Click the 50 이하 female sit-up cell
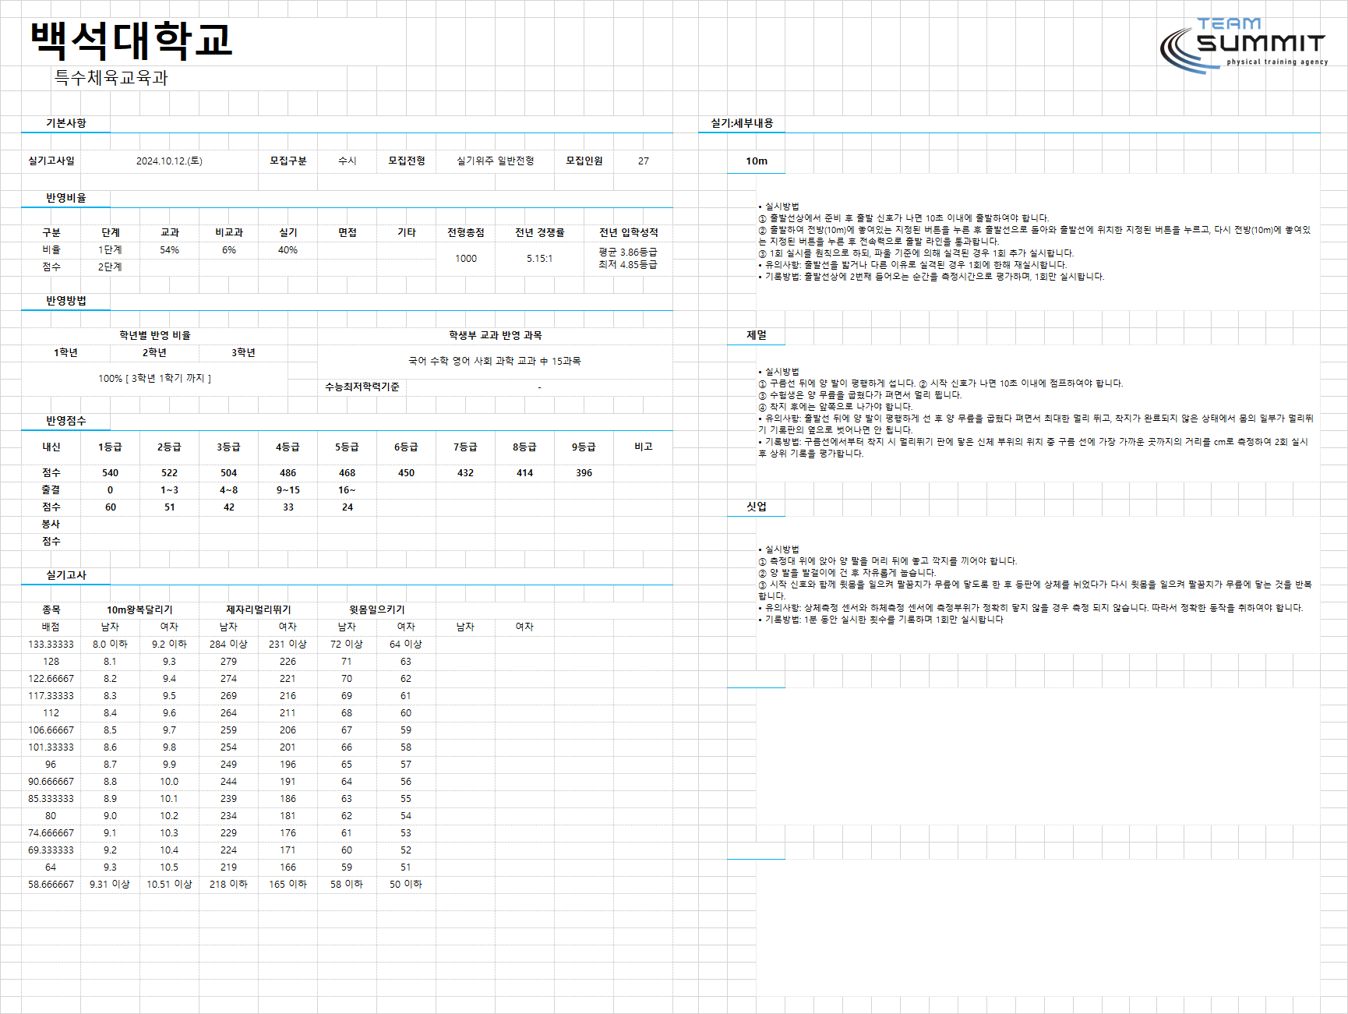The image size is (1348, 1014). tap(406, 885)
